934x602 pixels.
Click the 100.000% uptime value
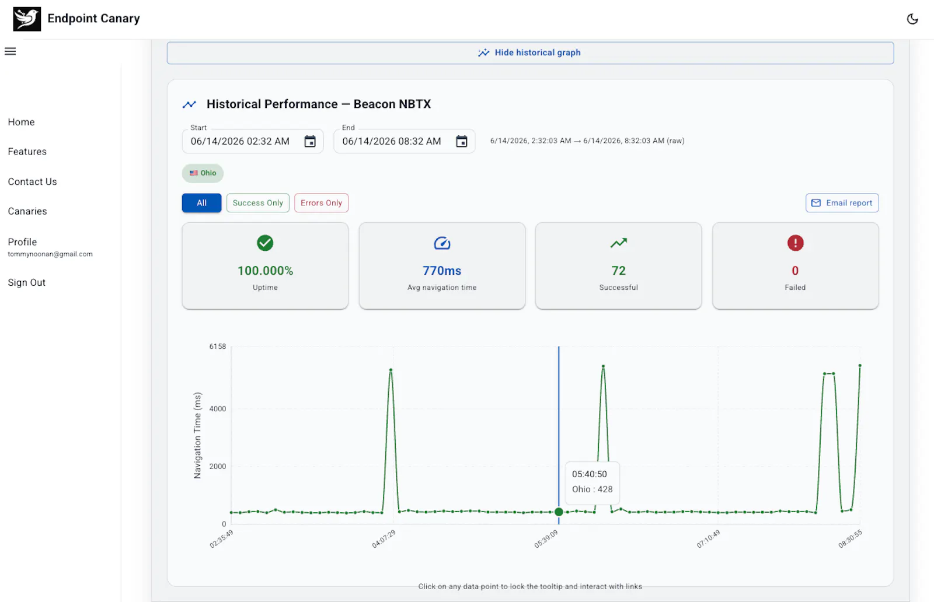click(x=265, y=271)
